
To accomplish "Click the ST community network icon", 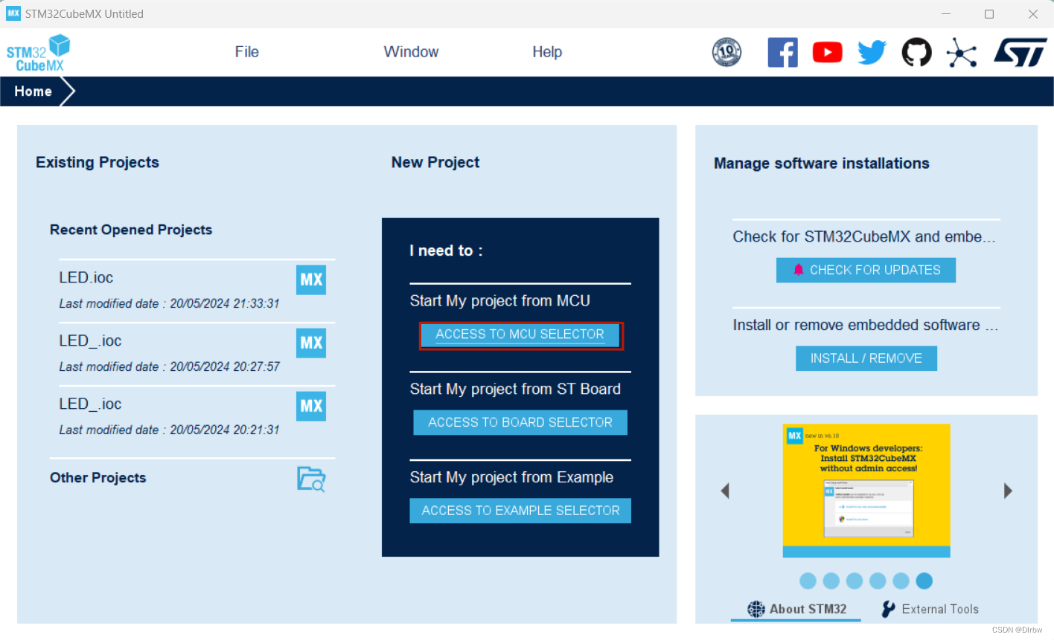I will [x=961, y=52].
